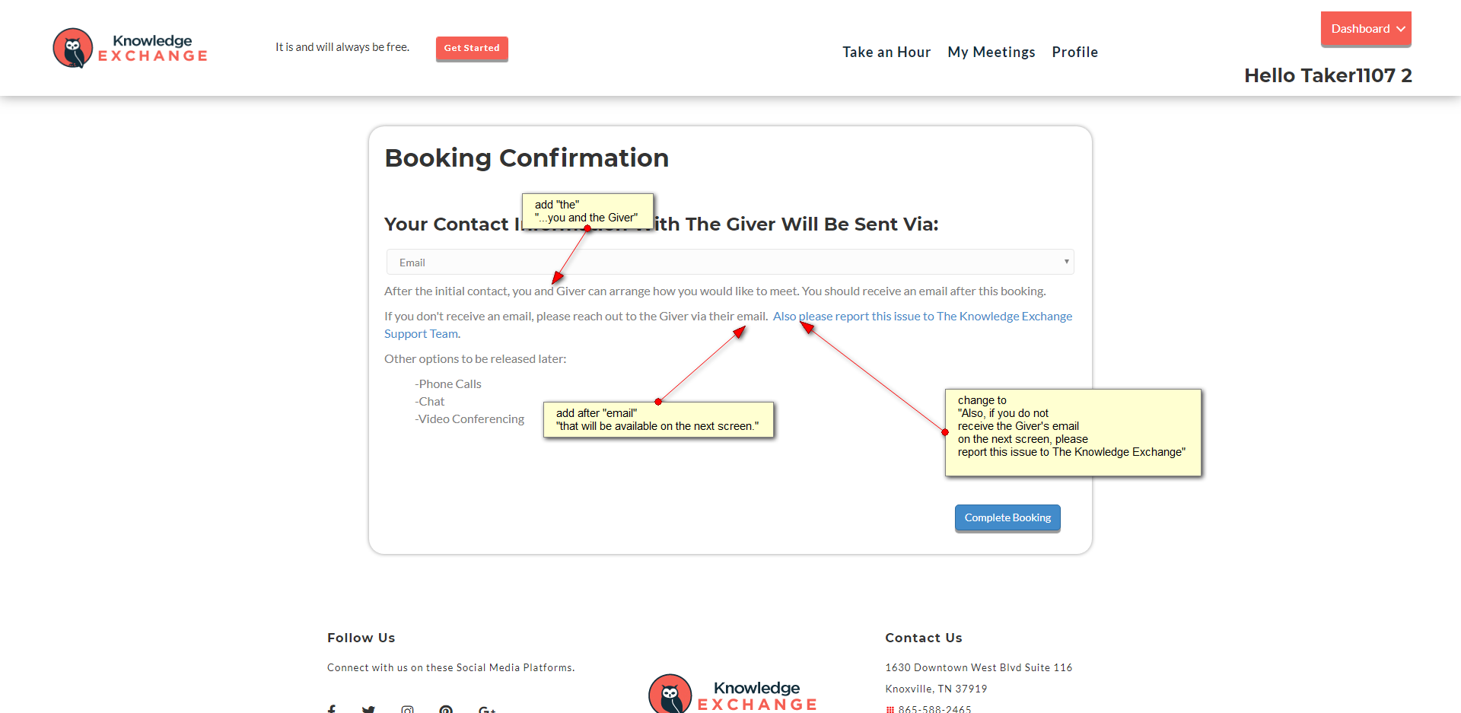Open the Pinterest social link
The image size is (1461, 713).
click(446, 709)
